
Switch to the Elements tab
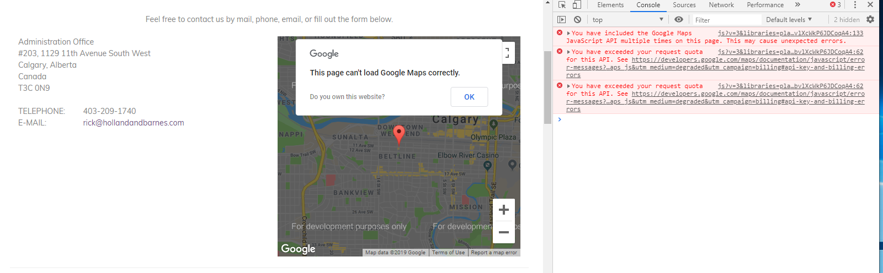tap(610, 5)
